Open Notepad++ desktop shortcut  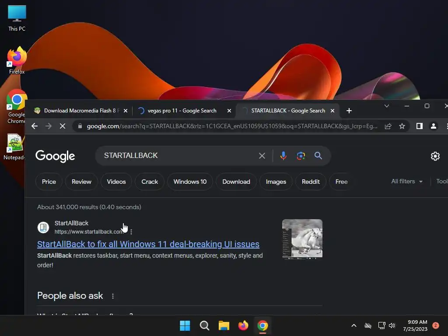point(14,147)
